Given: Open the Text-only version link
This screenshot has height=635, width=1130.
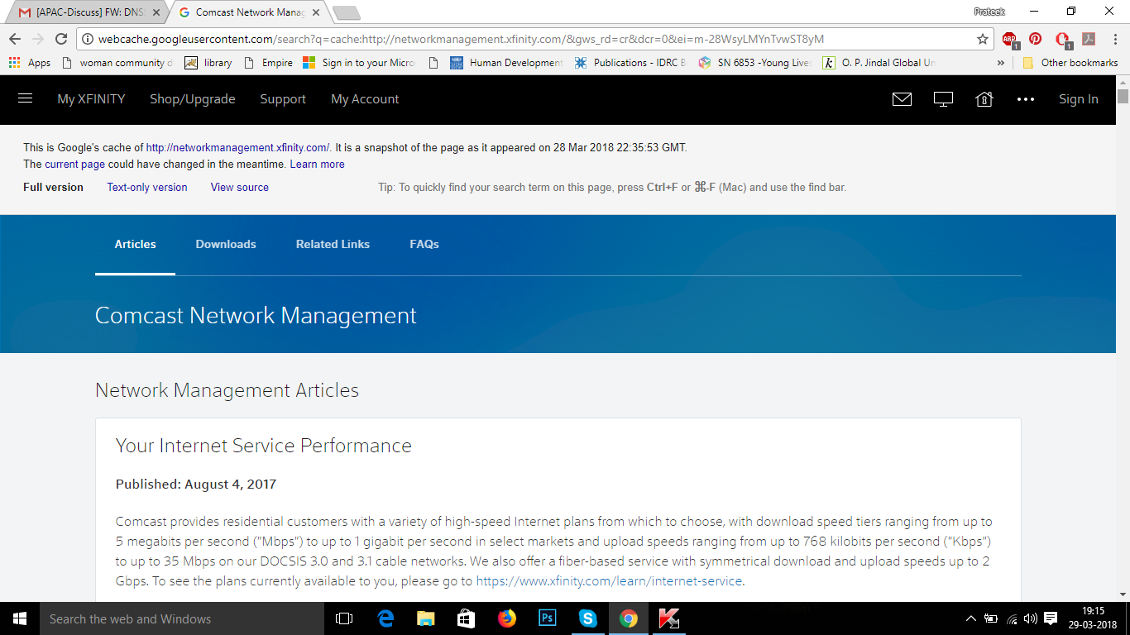Looking at the screenshot, I should pos(147,188).
